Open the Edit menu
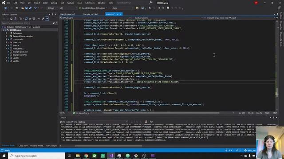This screenshot has height=159, width=284. [15, 3]
